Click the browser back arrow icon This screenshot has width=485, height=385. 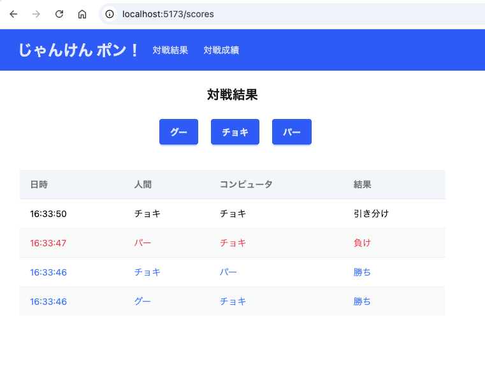[13, 14]
